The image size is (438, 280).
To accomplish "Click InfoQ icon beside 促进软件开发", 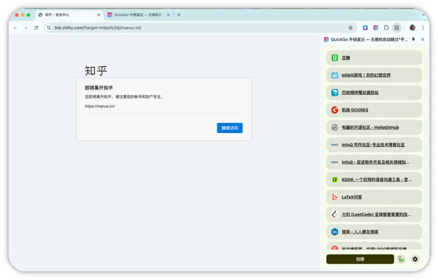I will point(335,162).
